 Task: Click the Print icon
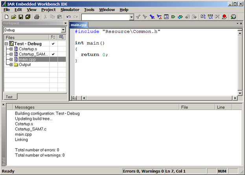click(x=37, y=17)
